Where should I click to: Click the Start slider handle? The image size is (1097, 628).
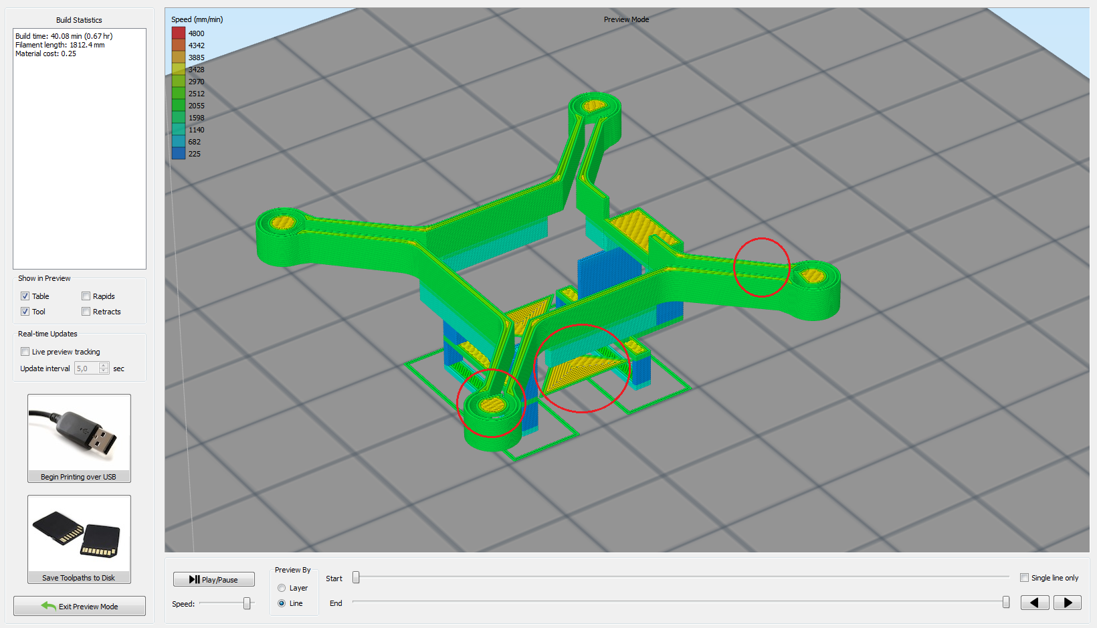point(356,577)
